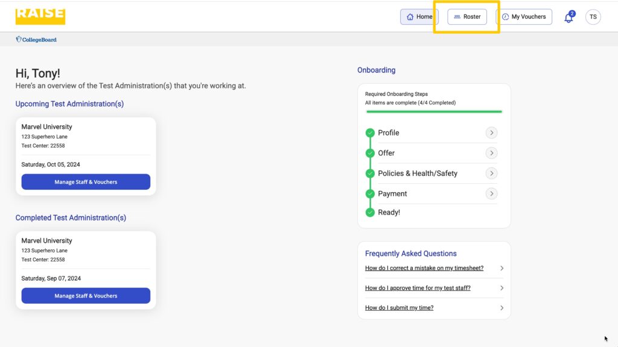This screenshot has width=618, height=347.
Task: Open 'How do I submit my time?' FAQ
Action: (x=399, y=308)
